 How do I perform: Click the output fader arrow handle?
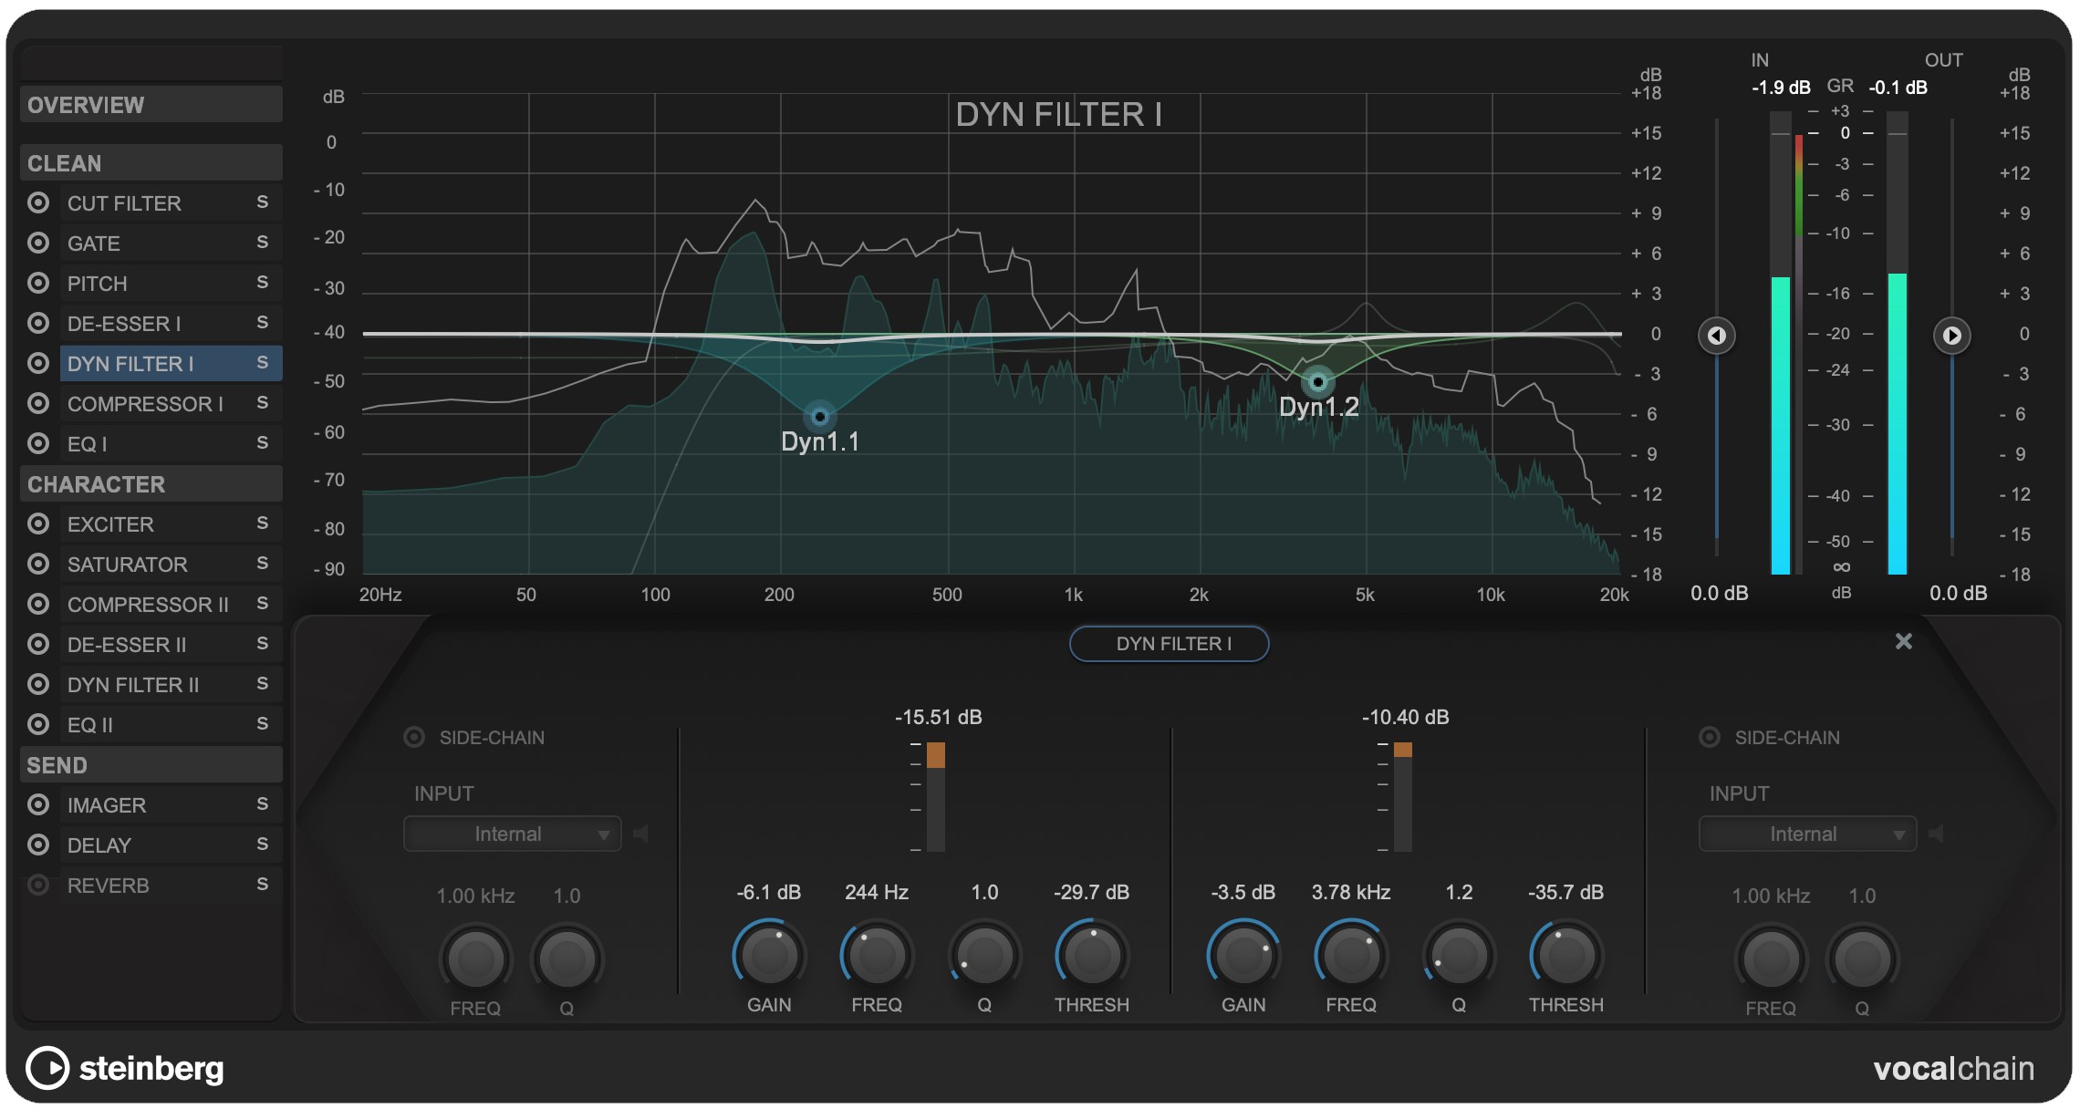coord(1951,336)
